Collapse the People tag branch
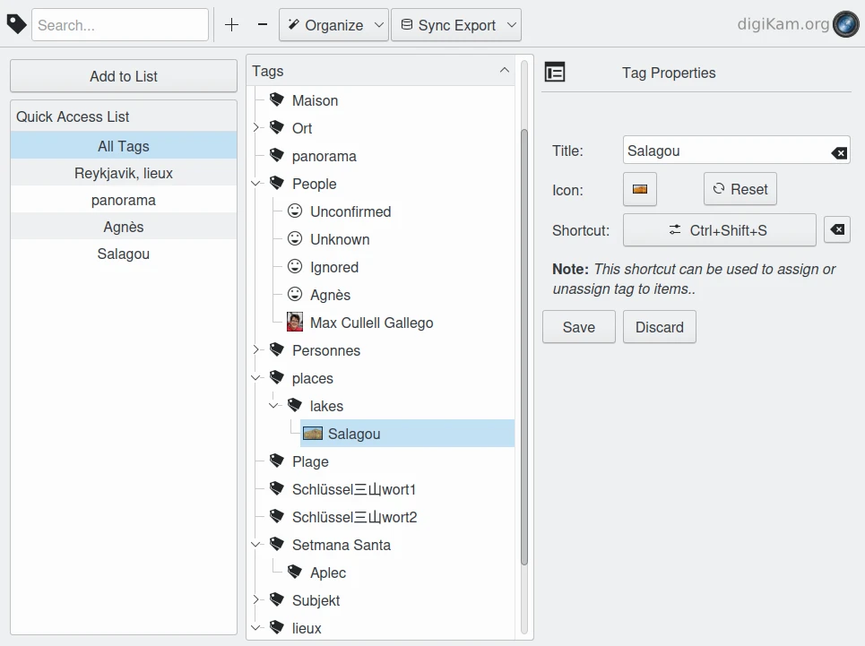Viewport: 865px width, 646px height. point(256,184)
